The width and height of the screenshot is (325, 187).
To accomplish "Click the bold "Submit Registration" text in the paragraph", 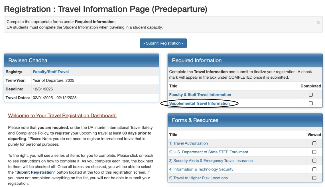I will 35,172.
